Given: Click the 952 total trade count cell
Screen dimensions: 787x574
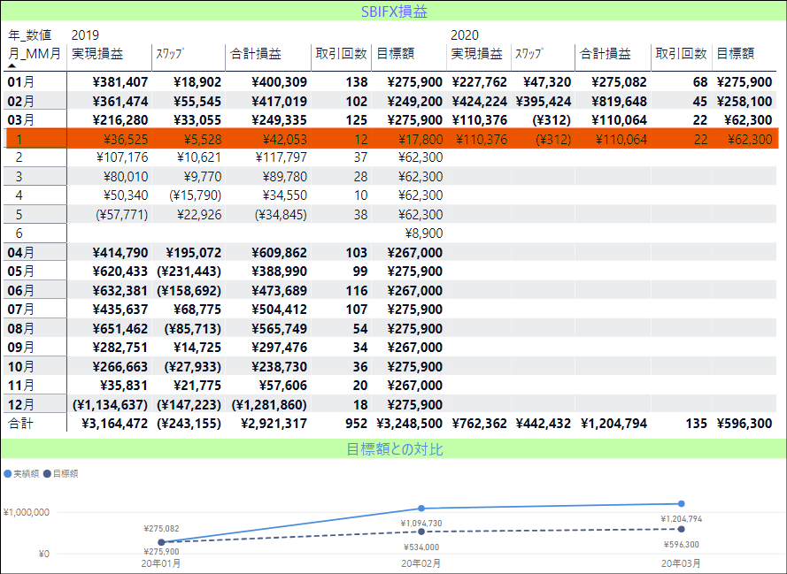Looking at the screenshot, I should pos(357,424).
